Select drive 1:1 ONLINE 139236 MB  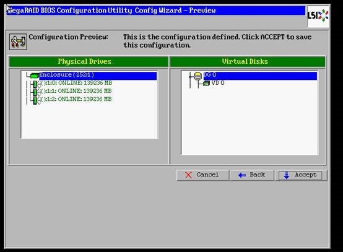click(x=77, y=91)
